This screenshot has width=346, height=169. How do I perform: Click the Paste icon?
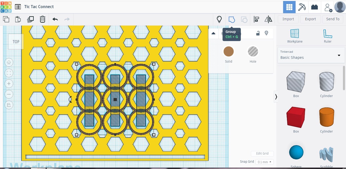[18, 19]
